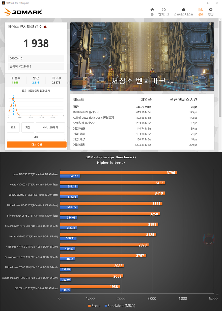222x311 pixels.
Task: Click the storage benchmark banner image
Action: (142, 57)
